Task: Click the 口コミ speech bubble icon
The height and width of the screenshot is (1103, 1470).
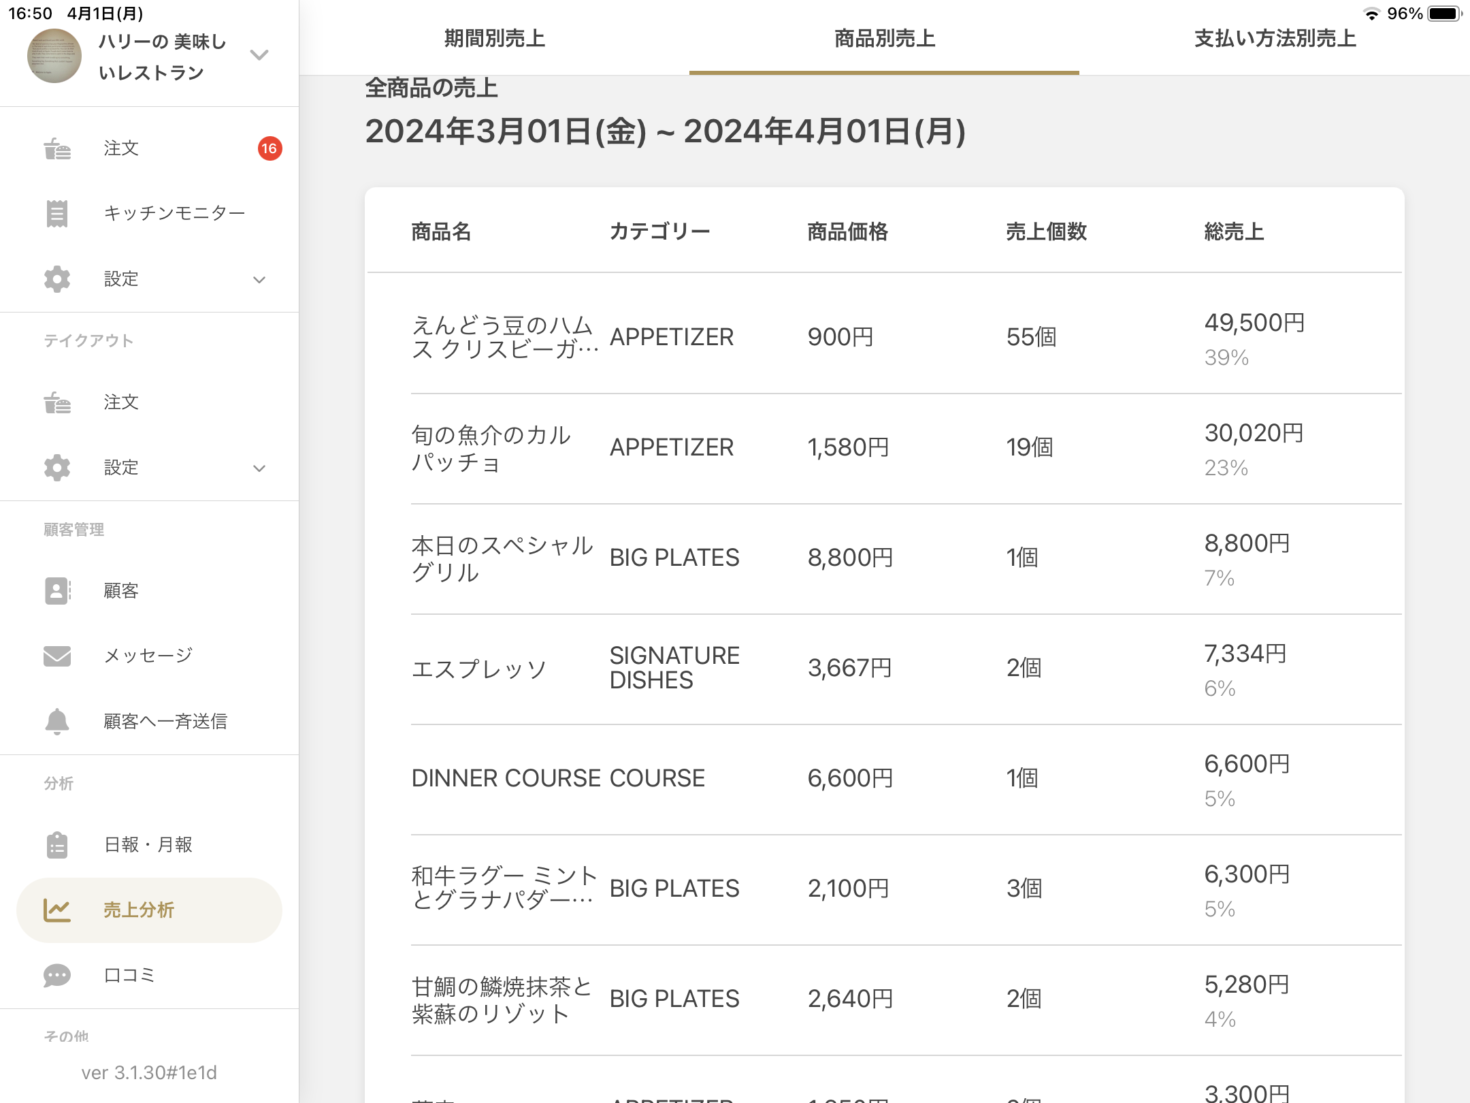Action: pyautogui.click(x=57, y=976)
